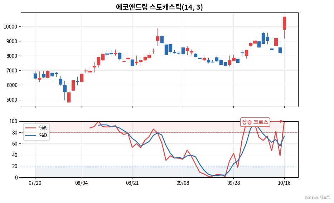Click the 10/16 date axis label
334x203 pixels.
pos(284,183)
